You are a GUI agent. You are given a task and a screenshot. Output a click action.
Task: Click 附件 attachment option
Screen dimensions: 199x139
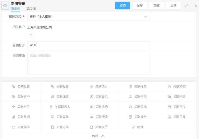pos(137,127)
